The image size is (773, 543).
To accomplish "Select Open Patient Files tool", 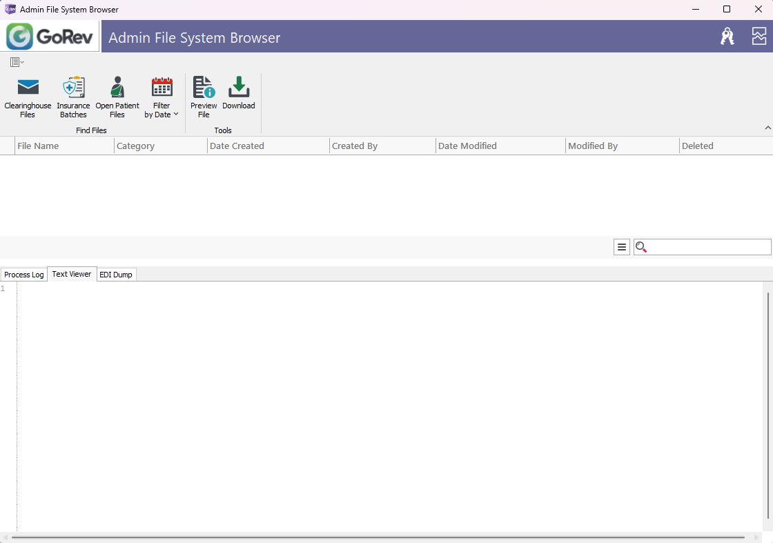I will [x=117, y=97].
